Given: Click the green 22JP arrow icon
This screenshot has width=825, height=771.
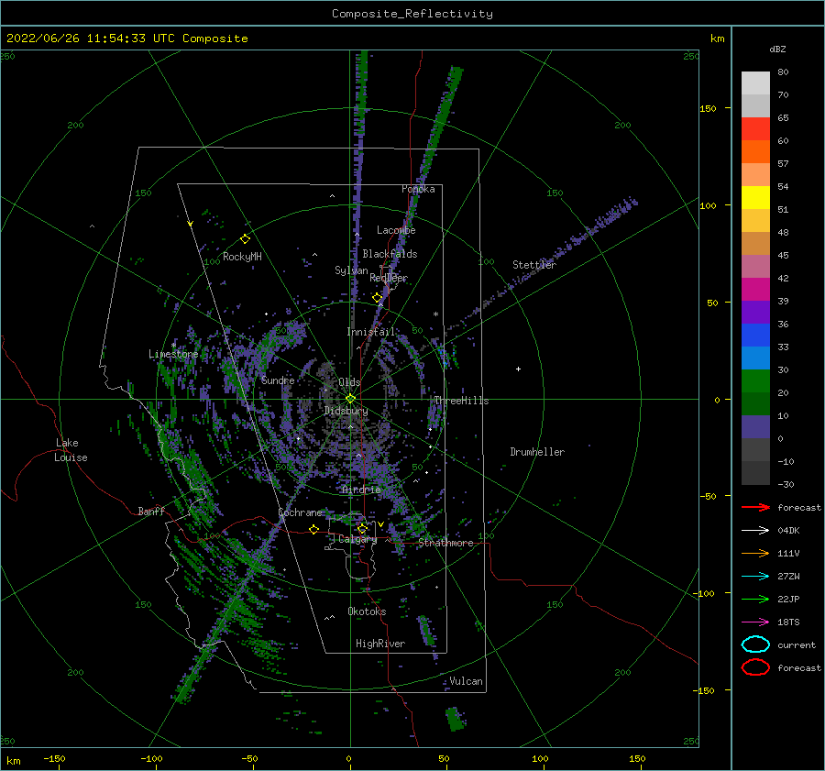Looking at the screenshot, I should 755,599.
